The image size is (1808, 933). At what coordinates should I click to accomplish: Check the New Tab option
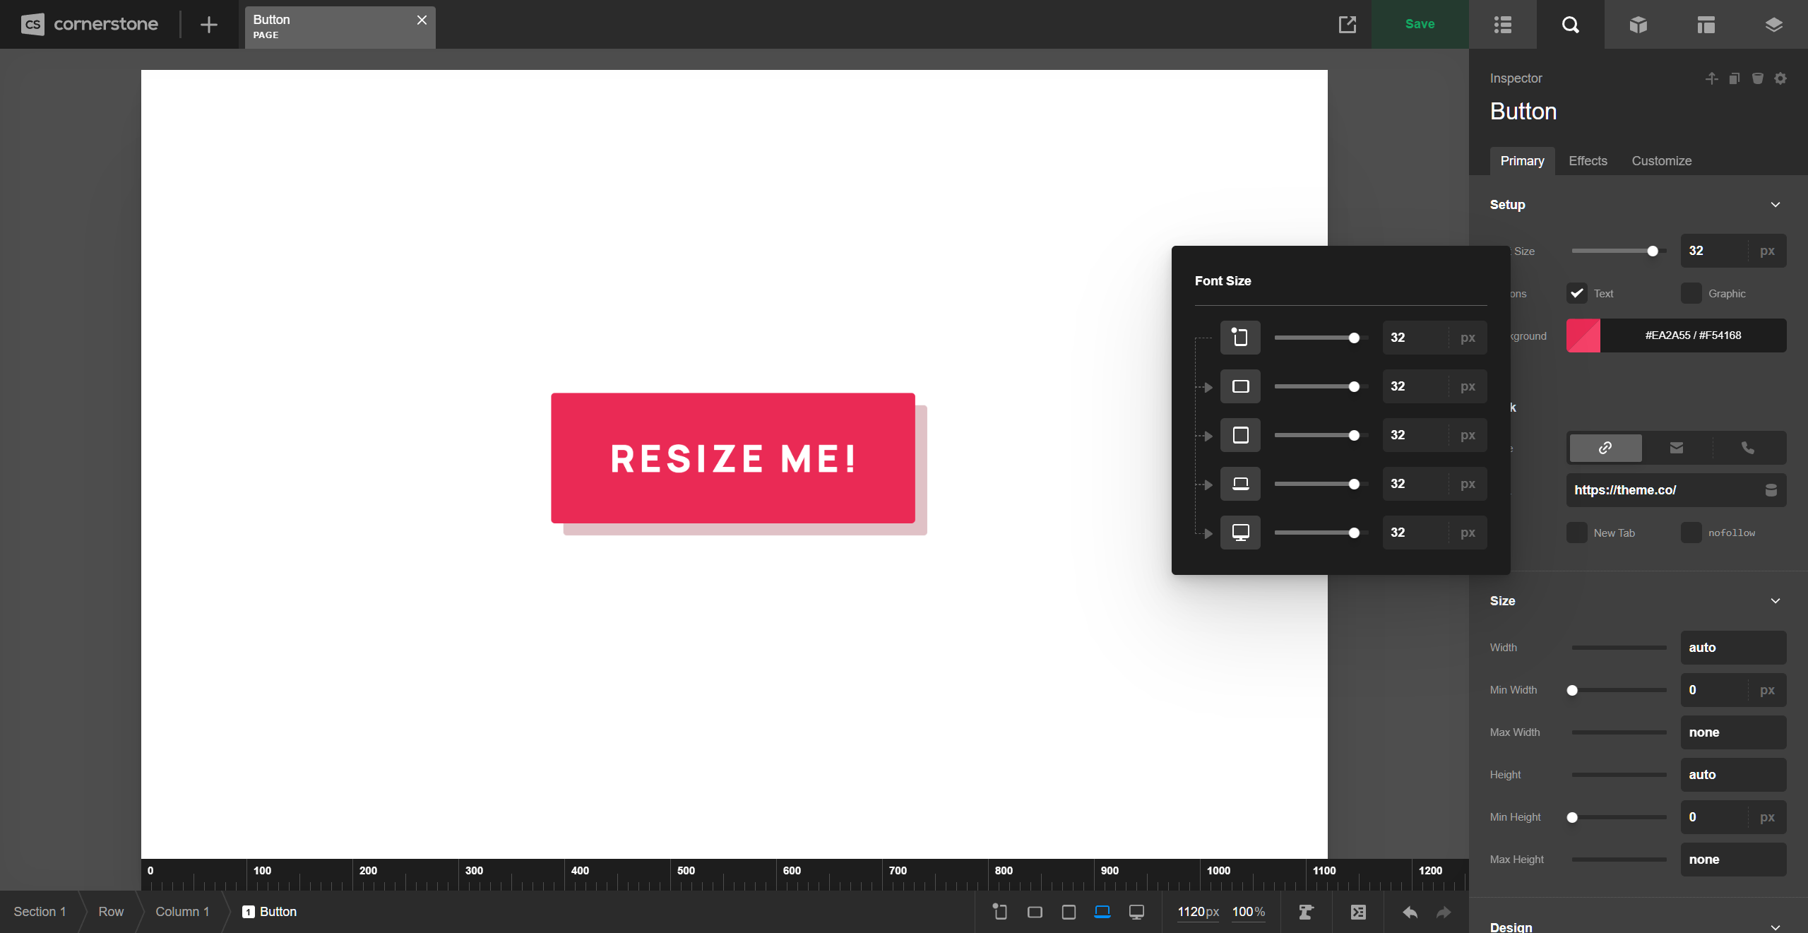1576,533
